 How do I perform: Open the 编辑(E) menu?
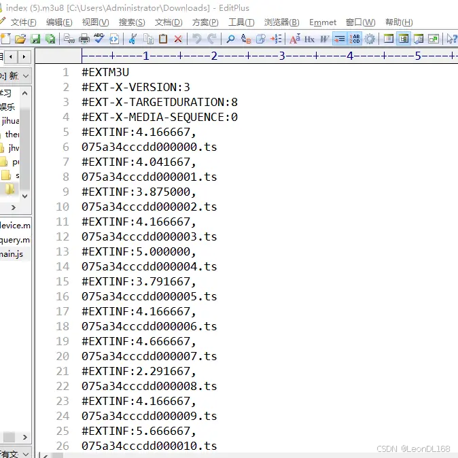pos(59,22)
